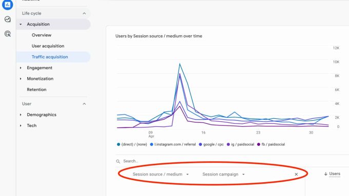Toggle ig / paidsocial legend dot
Screen dimensions: 349x196
(x=228, y=144)
